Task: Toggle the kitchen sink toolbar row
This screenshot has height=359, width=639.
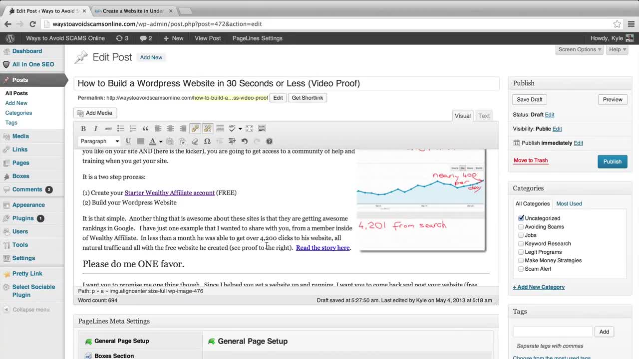Action: [x=262, y=129]
